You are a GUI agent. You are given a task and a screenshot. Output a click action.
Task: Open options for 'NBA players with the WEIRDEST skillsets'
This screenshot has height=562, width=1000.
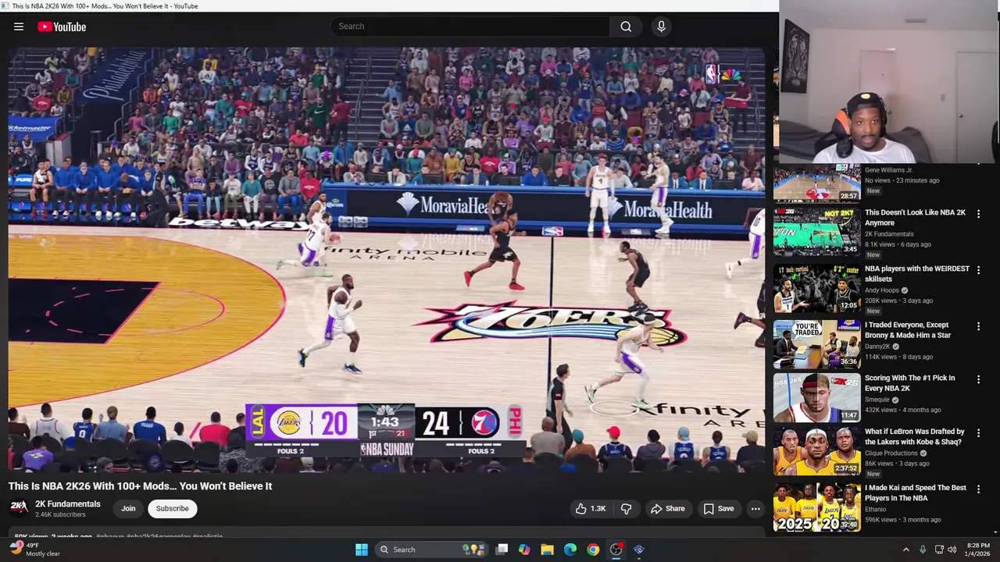point(978,270)
